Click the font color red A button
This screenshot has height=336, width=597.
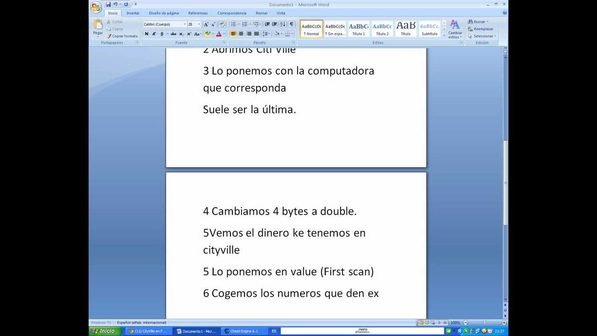(x=219, y=34)
